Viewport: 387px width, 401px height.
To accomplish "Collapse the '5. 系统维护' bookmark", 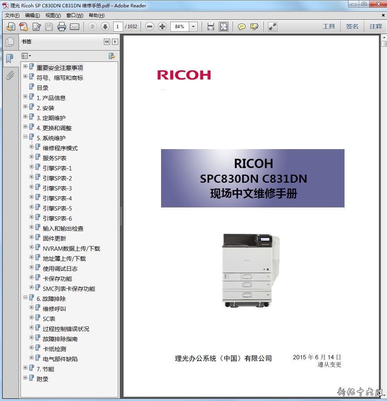I will point(25,137).
